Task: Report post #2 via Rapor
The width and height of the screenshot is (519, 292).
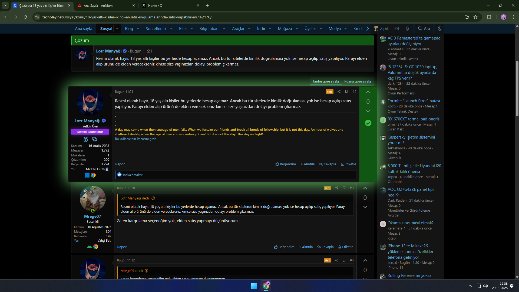Action: pos(120,164)
